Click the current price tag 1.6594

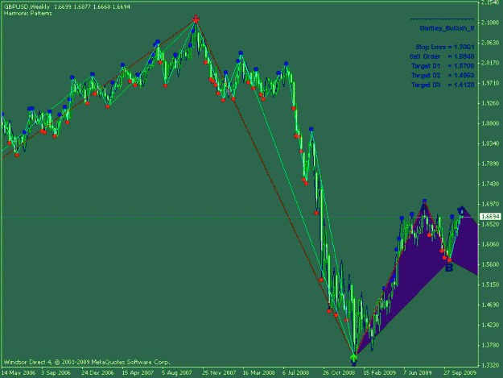point(490,217)
